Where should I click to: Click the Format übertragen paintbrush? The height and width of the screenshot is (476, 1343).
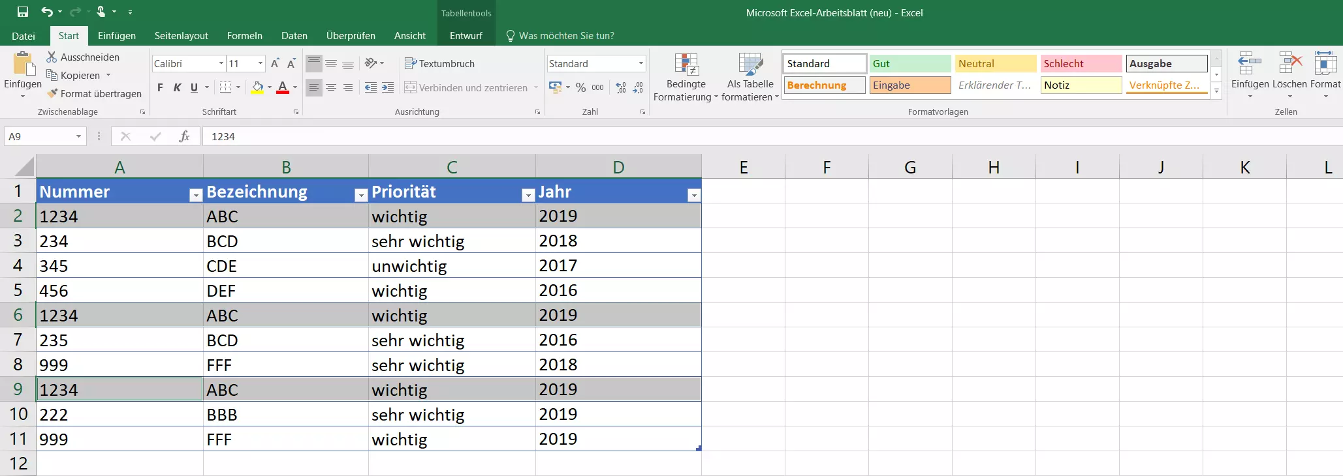click(52, 93)
